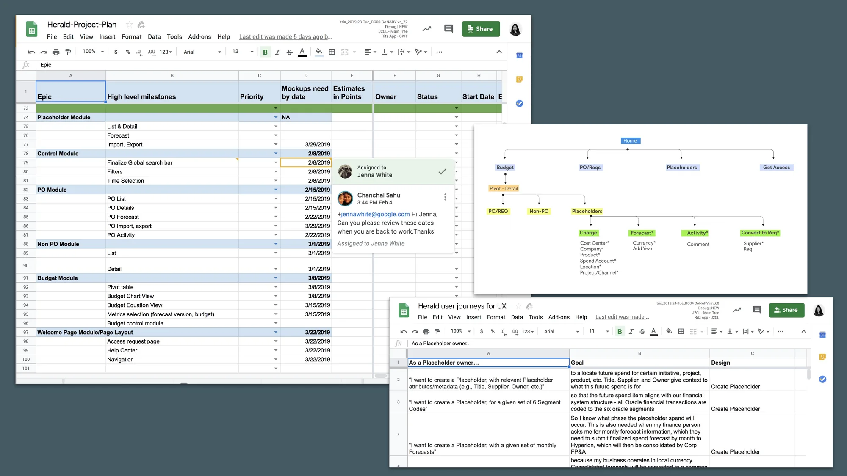The width and height of the screenshot is (847, 476).
Task: Open text color picker in Herald-Project-Plan
Action: [x=302, y=52]
